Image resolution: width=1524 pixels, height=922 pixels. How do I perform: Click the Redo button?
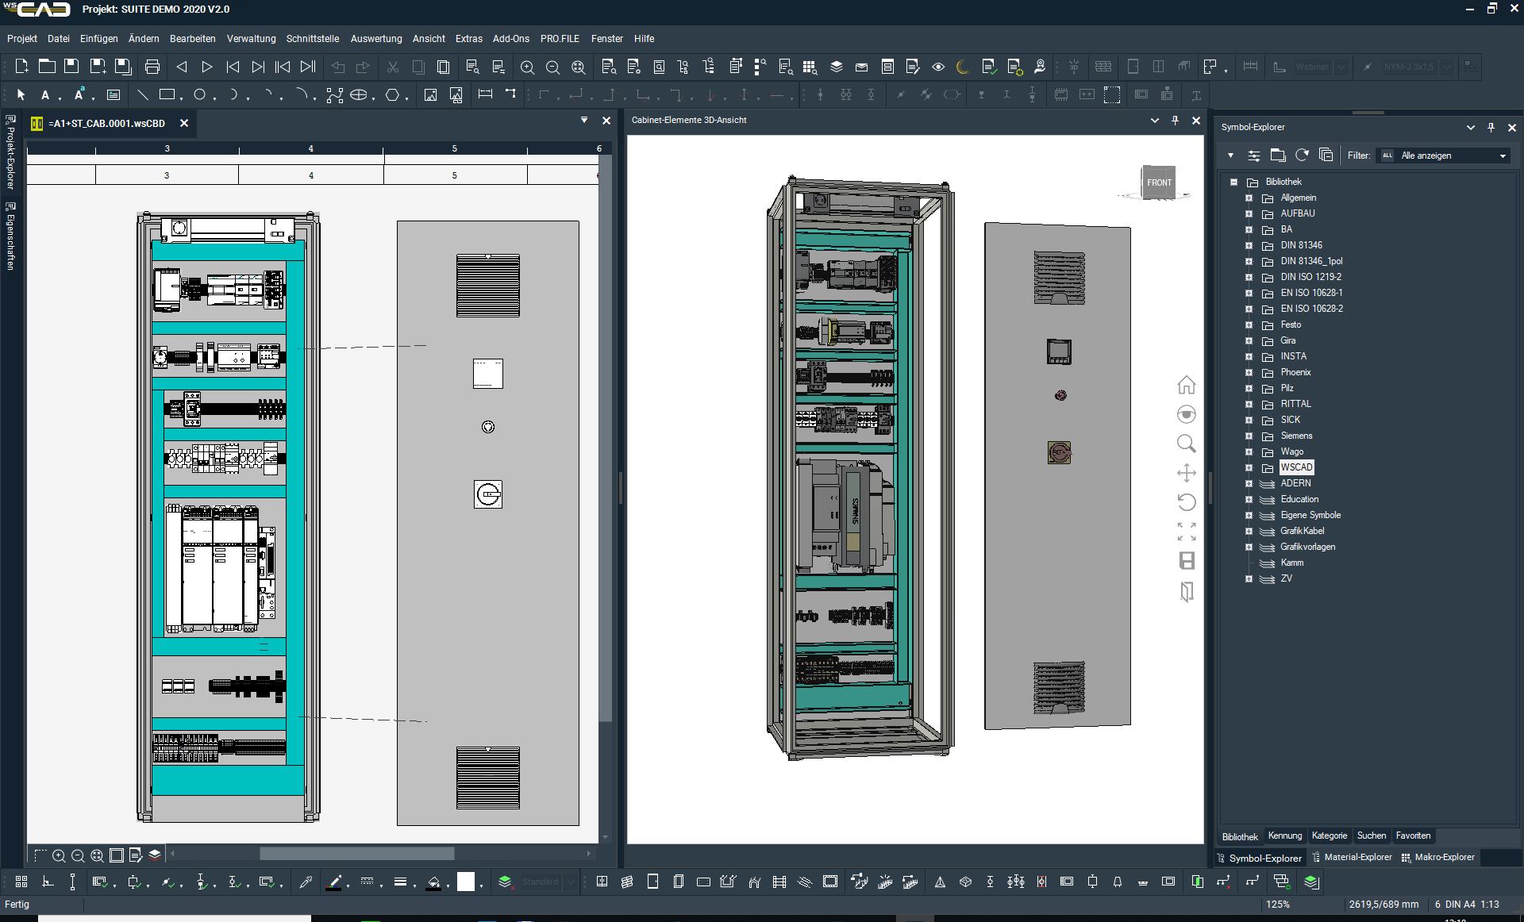[363, 67]
